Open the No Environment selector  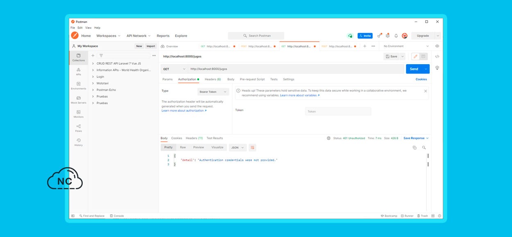coord(406,46)
